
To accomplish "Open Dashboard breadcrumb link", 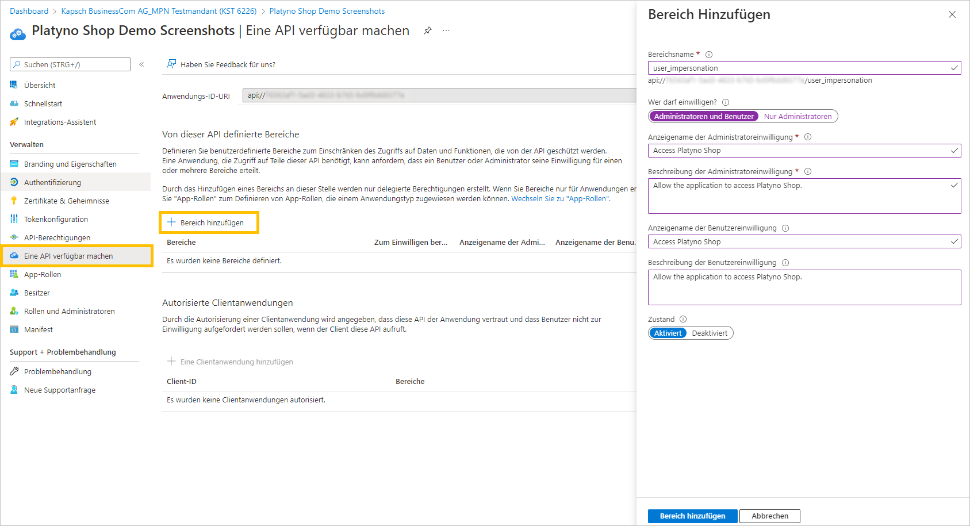I will (29, 11).
